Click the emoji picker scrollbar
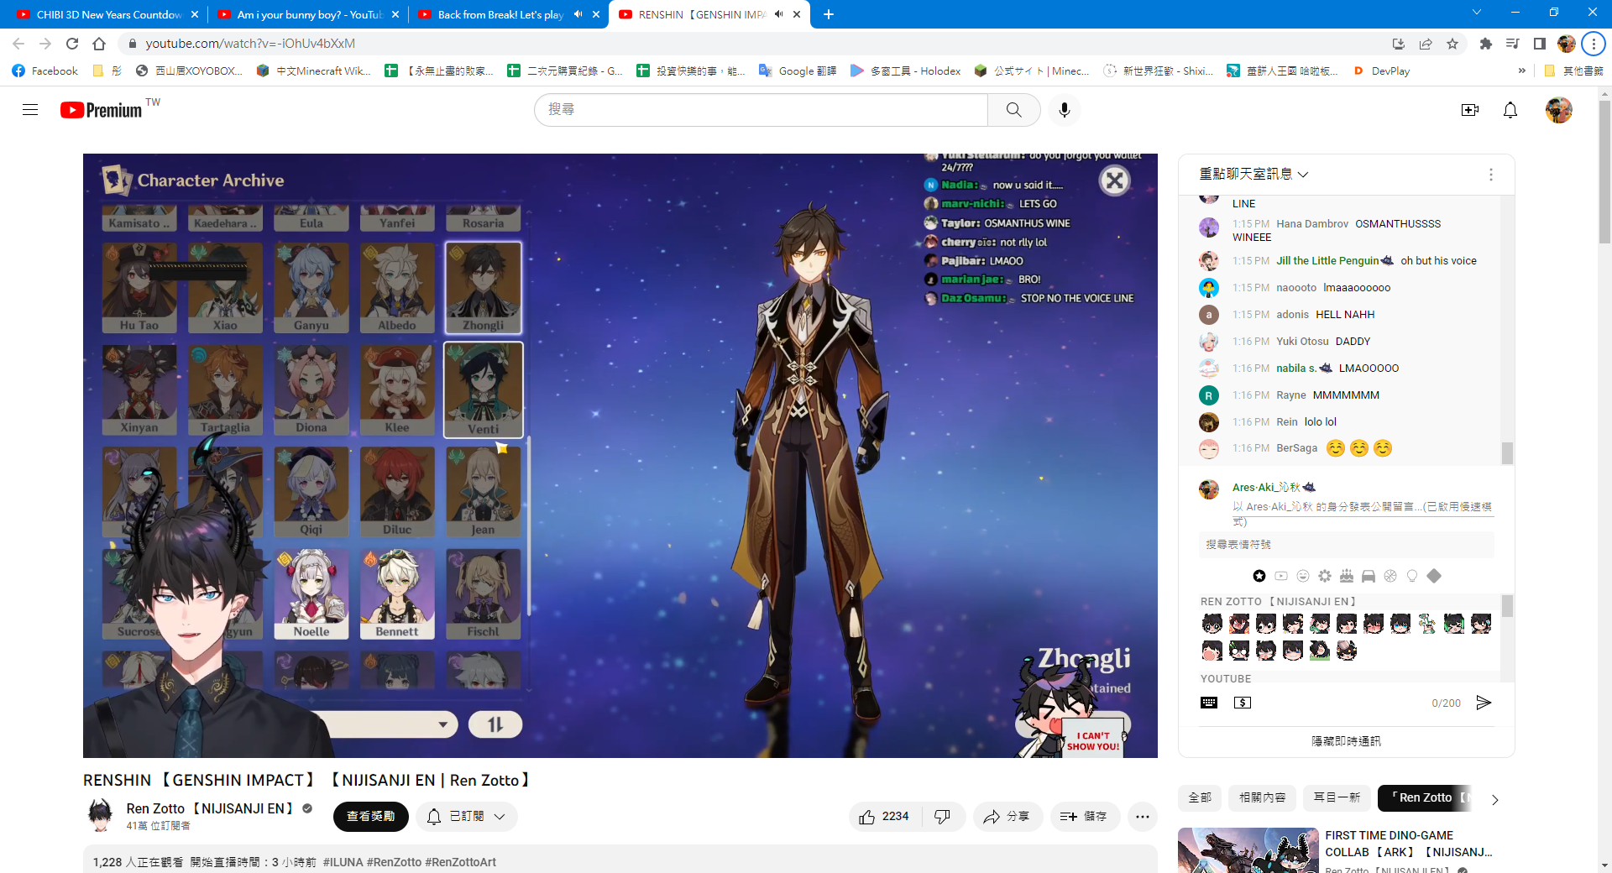1612x873 pixels. [x=1507, y=605]
